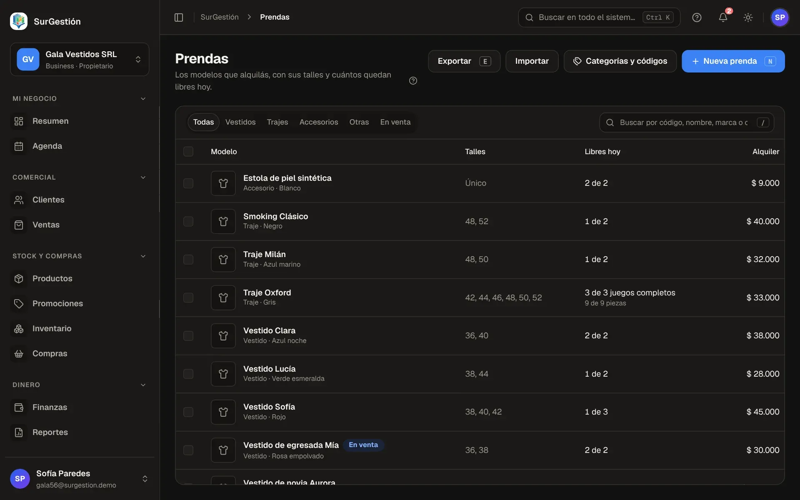Tick the Traje Oxford row checkbox
The height and width of the screenshot is (500, 800).
(188, 297)
